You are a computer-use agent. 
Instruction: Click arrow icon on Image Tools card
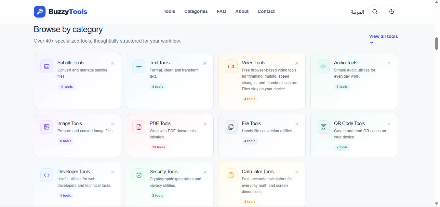[x=112, y=124]
